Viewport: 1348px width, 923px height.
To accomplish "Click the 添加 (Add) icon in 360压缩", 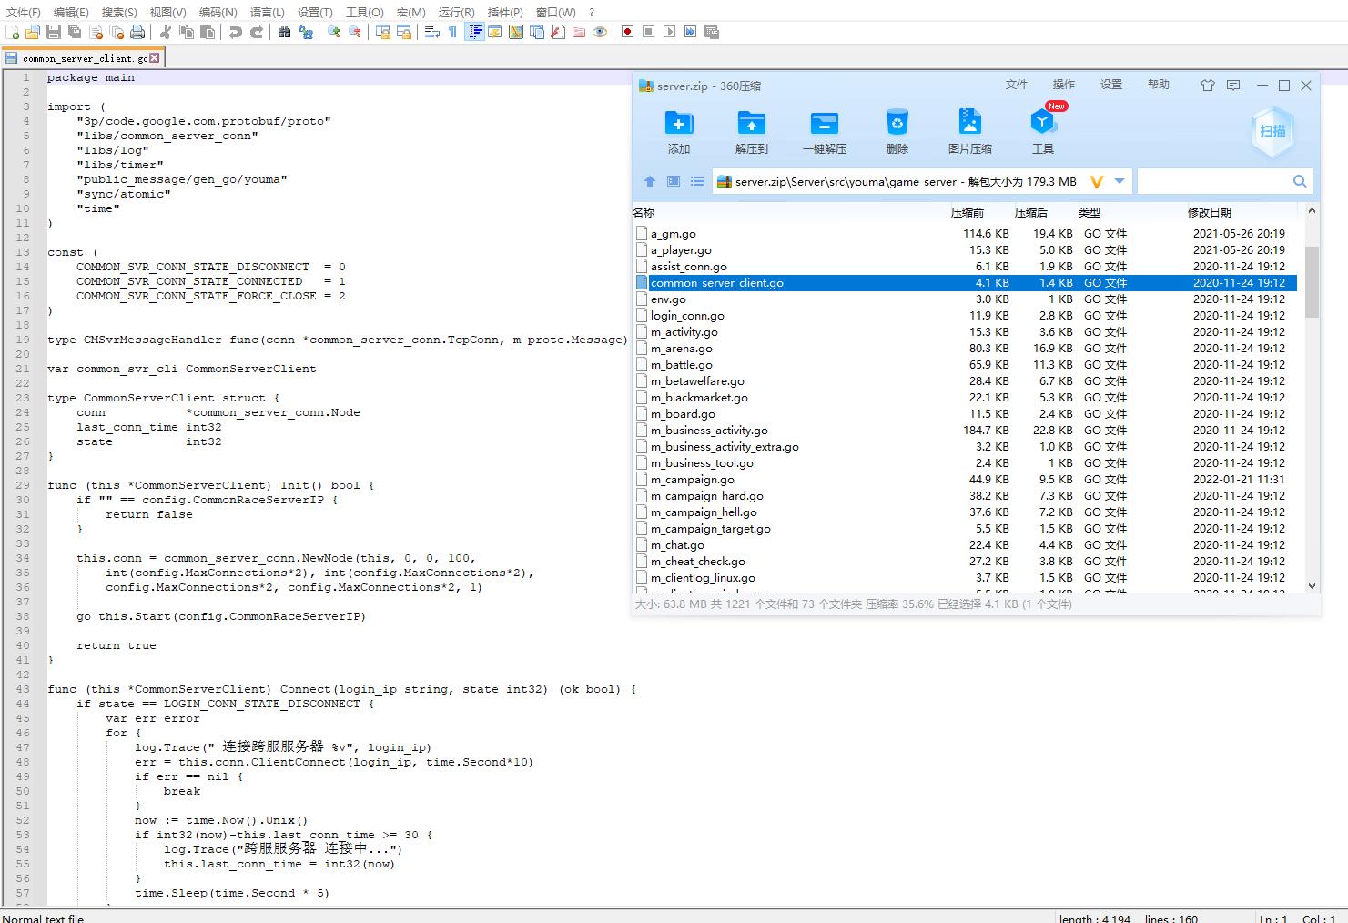I will (678, 123).
